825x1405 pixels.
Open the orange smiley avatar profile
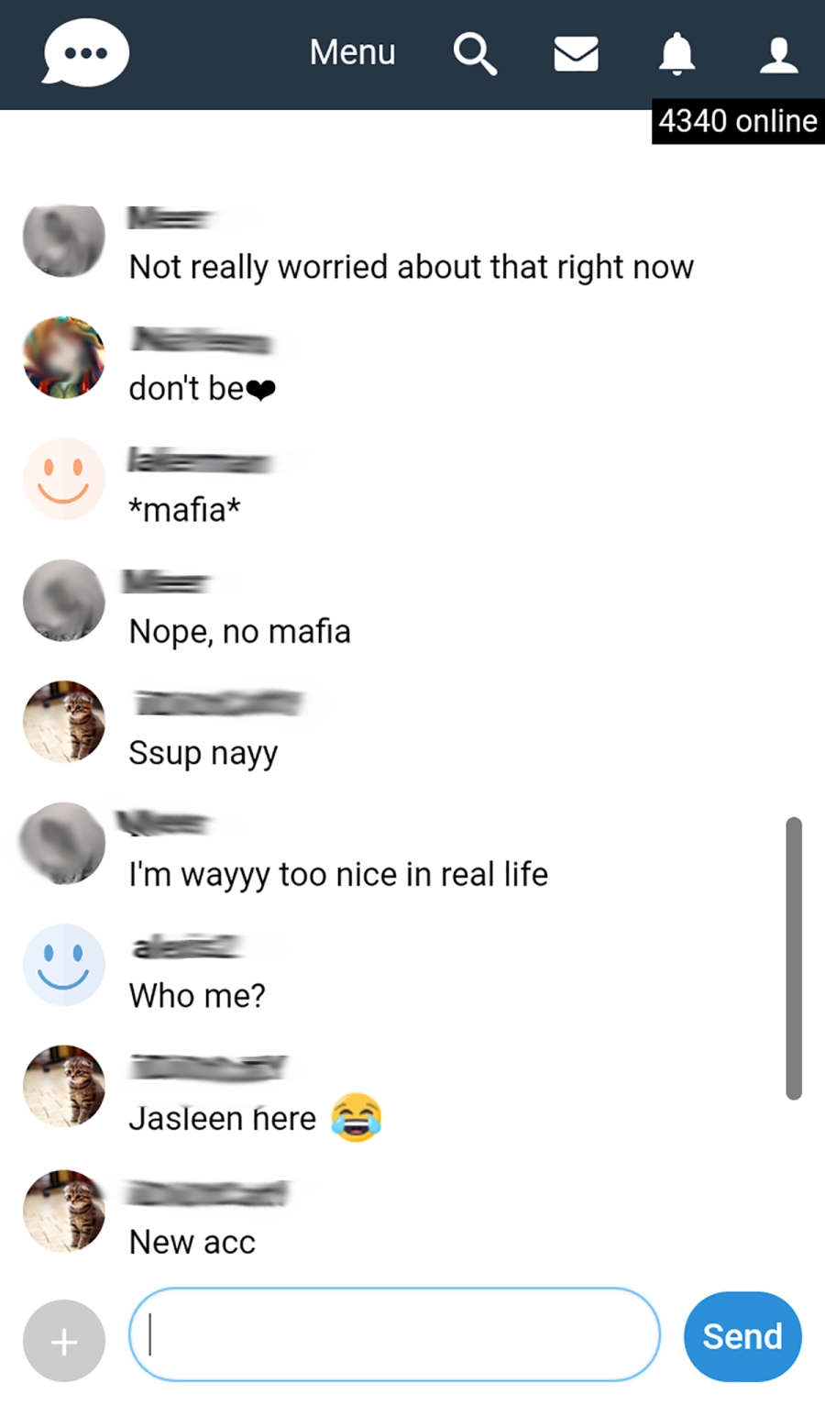(x=64, y=479)
